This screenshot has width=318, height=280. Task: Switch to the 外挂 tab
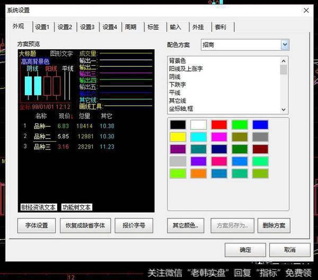coord(200,27)
